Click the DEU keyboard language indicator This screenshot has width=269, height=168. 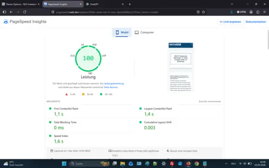[x=233, y=163]
